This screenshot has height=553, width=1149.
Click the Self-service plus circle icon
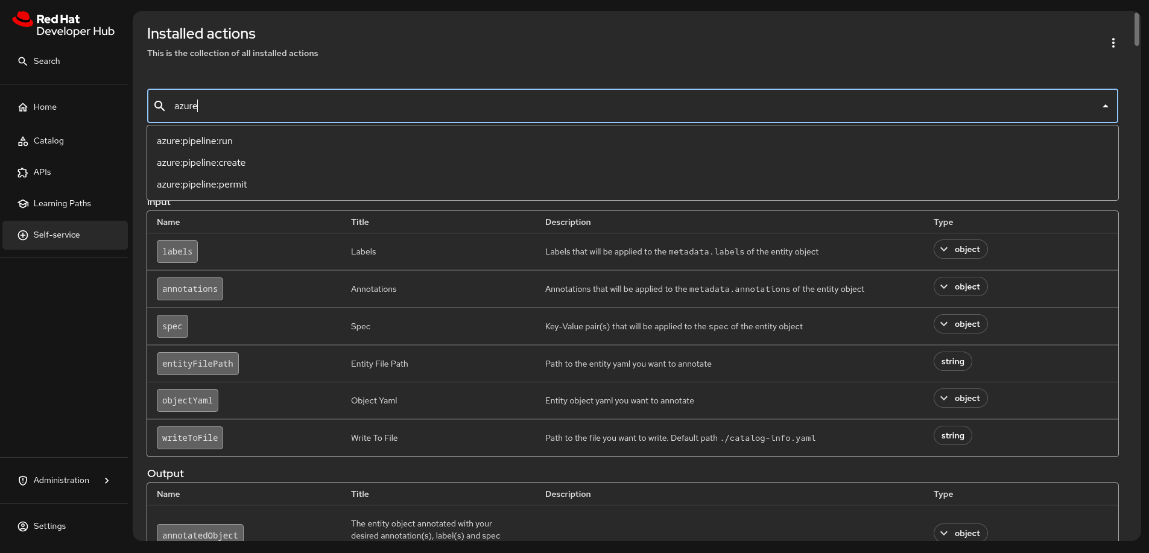[23, 235]
